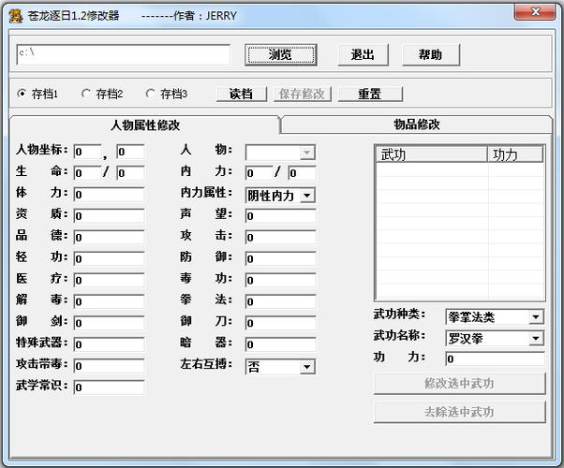Click the 特殊武器 input field
The image size is (564, 468).
coord(109,344)
